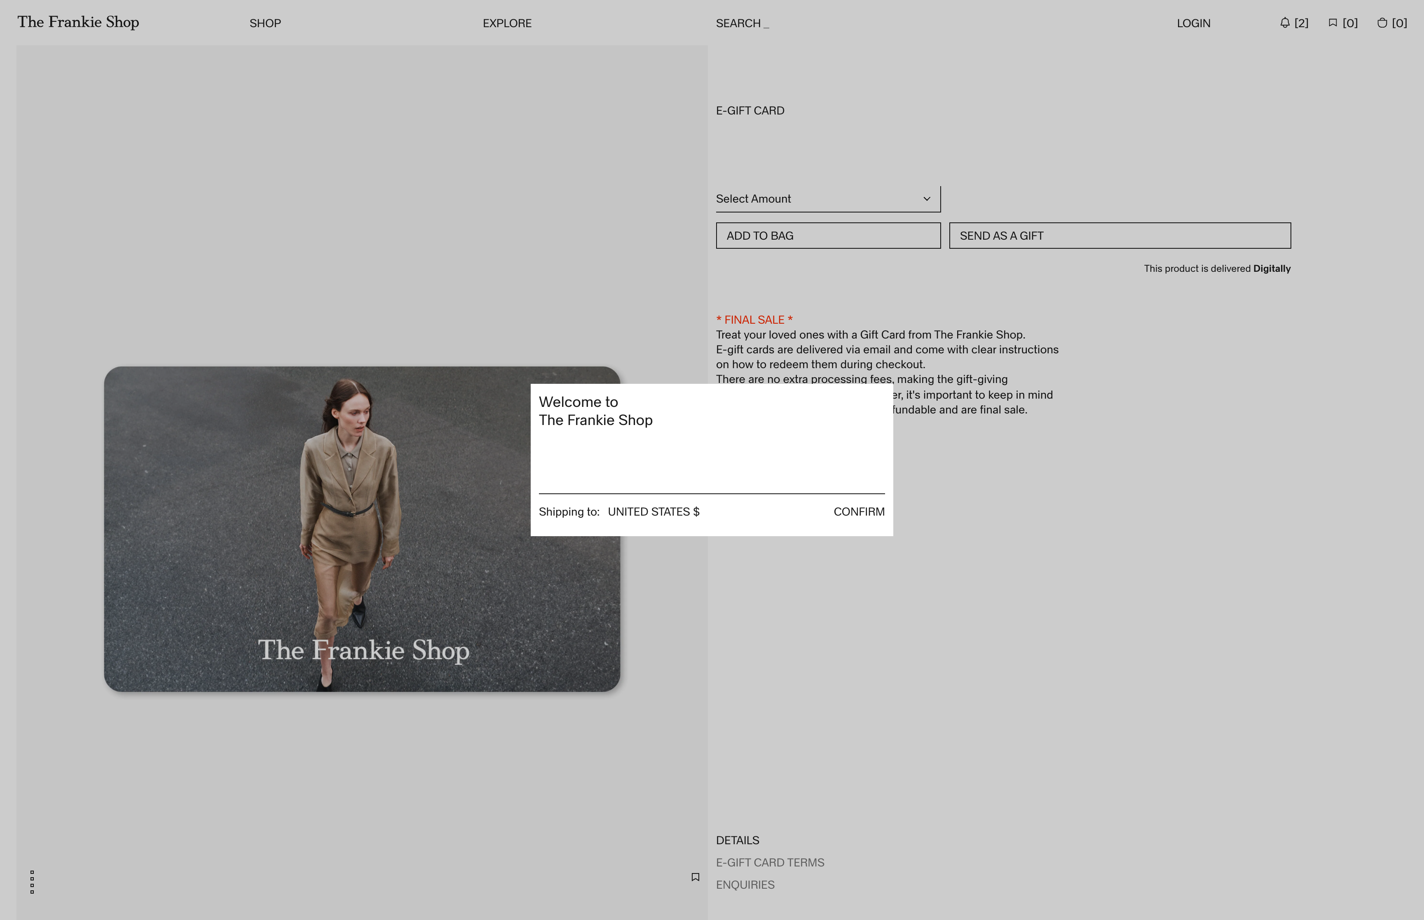Viewport: 1424px width, 920px height.
Task: Click The Frankie Shop logo
Action: (x=77, y=22)
